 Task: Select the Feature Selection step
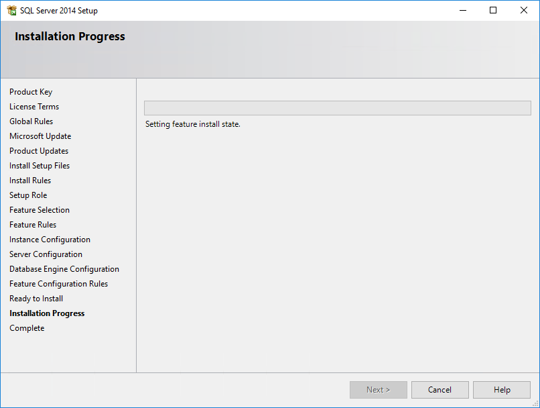tap(40, 210)
